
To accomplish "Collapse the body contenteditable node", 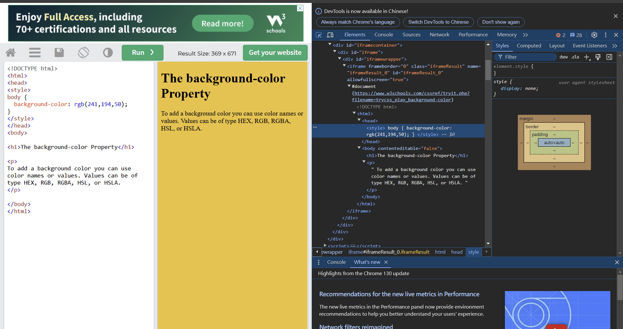I will point(359,148).
